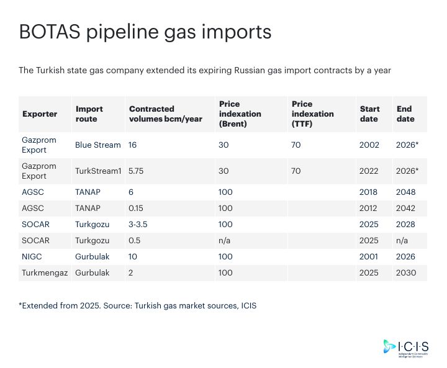
Task: Click the 2001 start date cell
Action: tap(368, 257)
